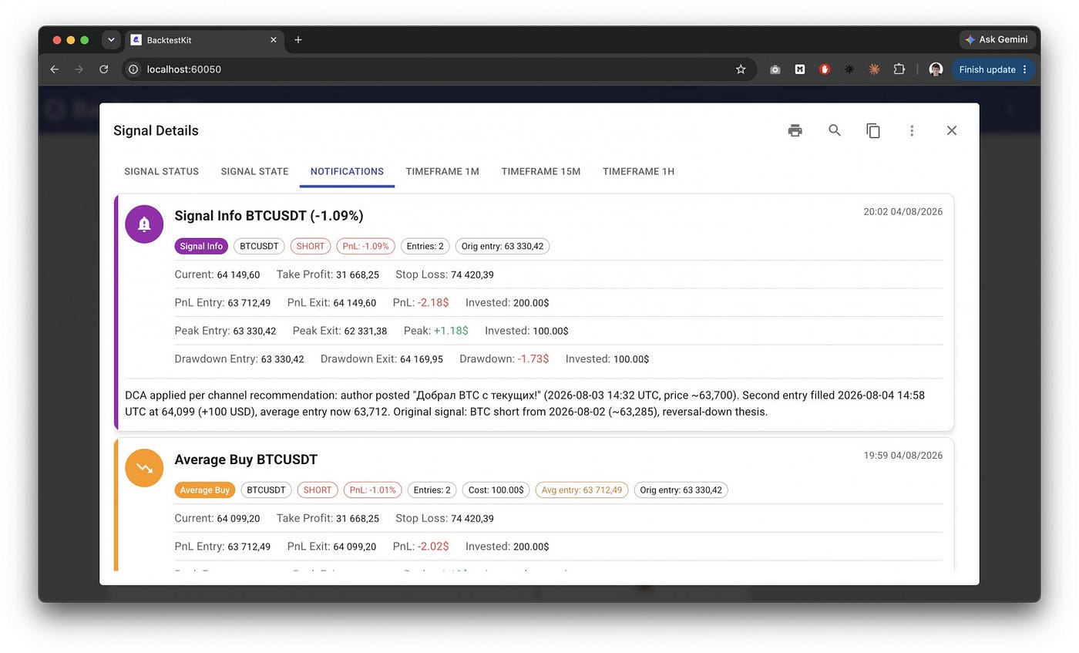Click the PnL: -1.01% chip
The image size is (1079, 653).
pos(372,490)
